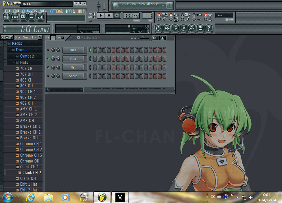Open the FL Studio title bar dropdown menu
The image size is (282, 203).
(x=76, y=3)
